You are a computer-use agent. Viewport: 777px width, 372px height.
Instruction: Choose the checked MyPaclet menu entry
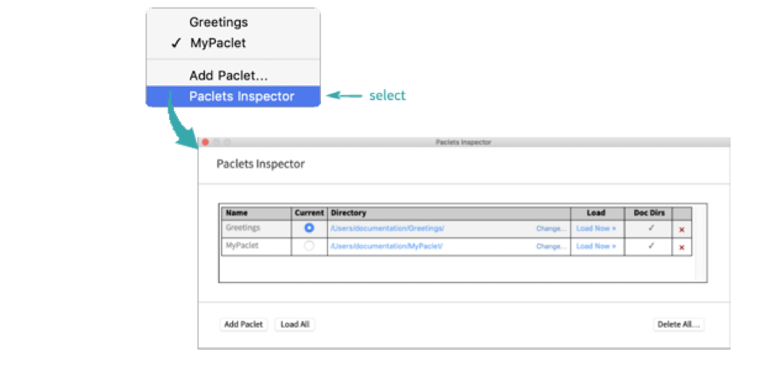[x=218, y=43]
